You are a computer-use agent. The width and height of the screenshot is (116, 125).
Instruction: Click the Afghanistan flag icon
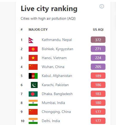tap(33, 76)
